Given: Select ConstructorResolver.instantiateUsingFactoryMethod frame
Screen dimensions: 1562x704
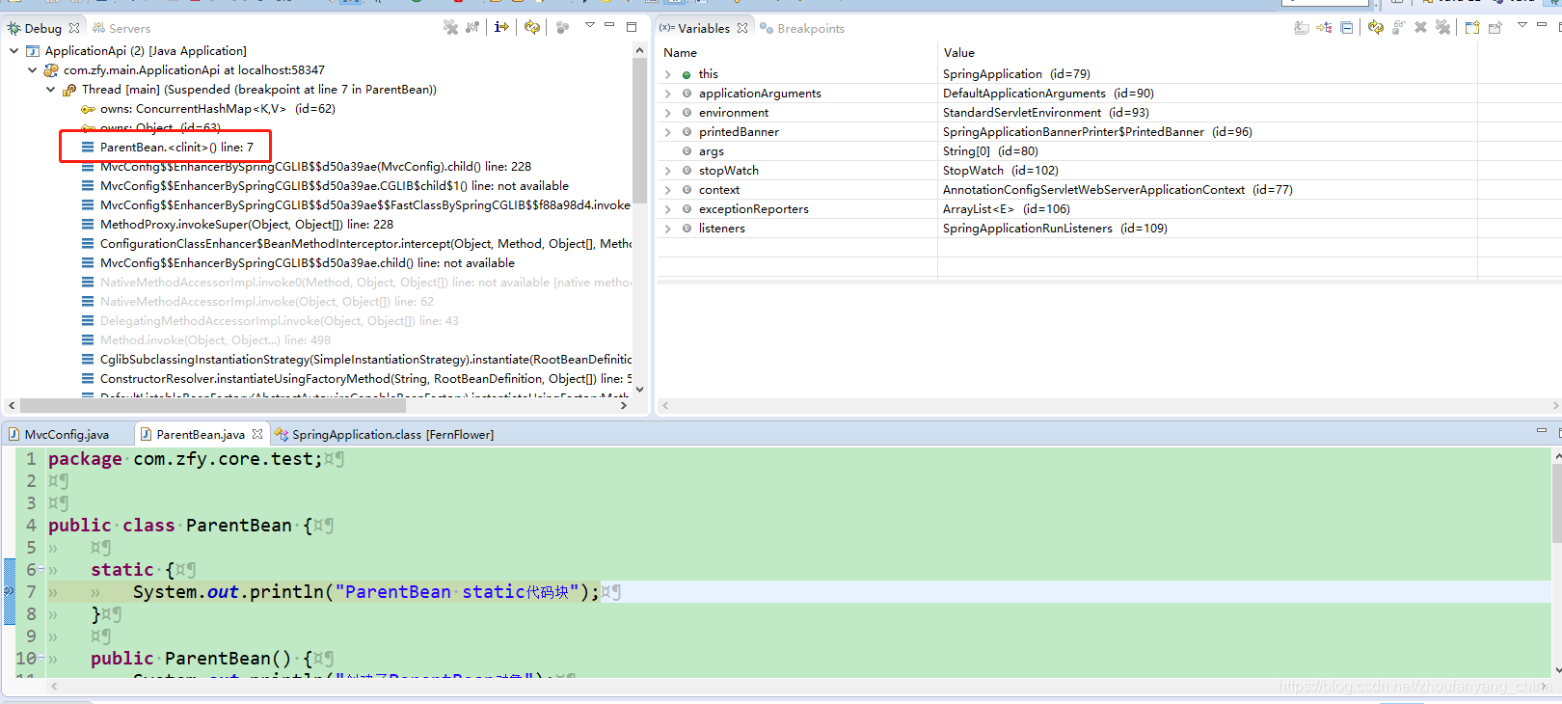Looking at the screenshot, I should [x=365, y=378].
